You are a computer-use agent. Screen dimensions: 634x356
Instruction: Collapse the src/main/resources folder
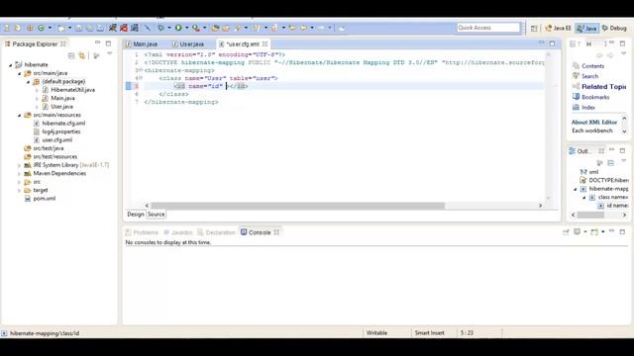coord(19,115)
